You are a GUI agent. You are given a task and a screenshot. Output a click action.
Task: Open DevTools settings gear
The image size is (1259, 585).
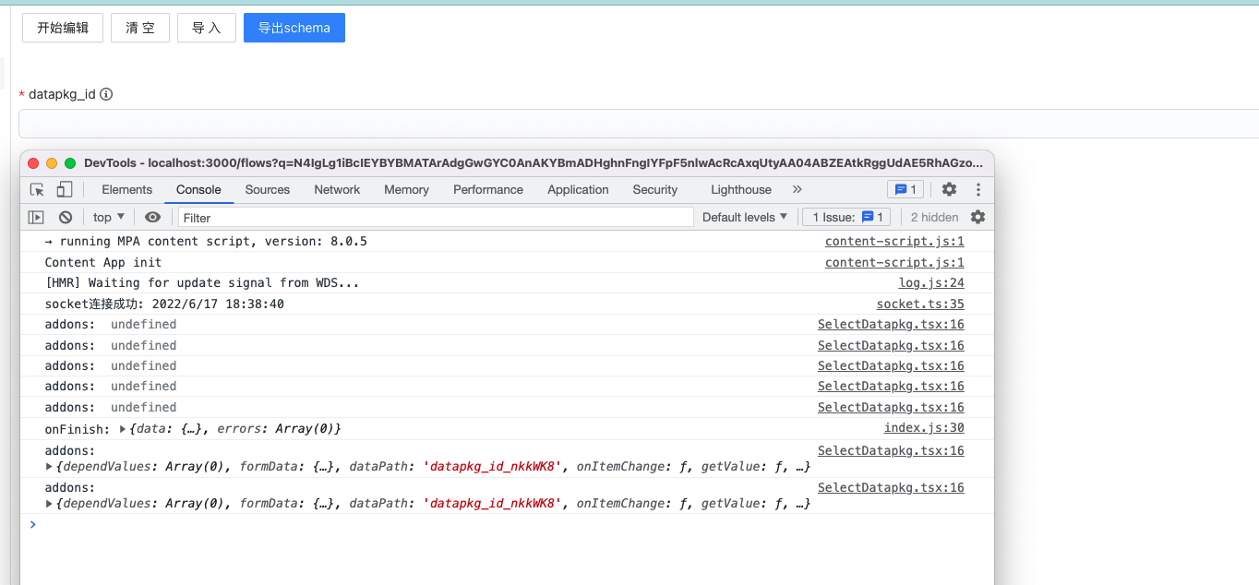click(949, 188)
